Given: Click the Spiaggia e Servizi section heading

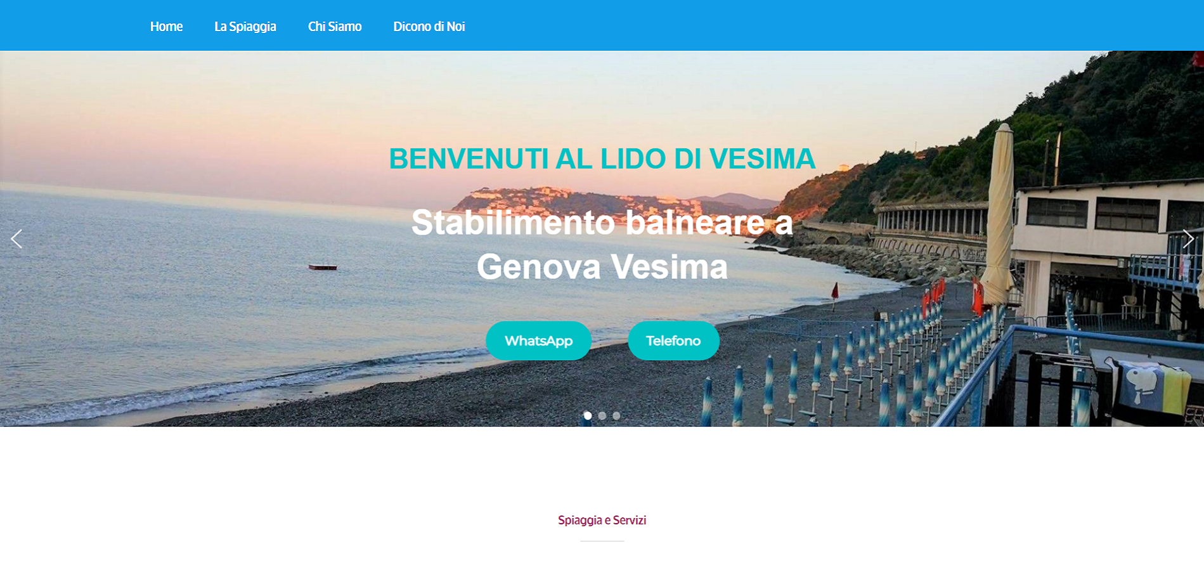Looking at the screenshot, I should click(x=602, y=521).
